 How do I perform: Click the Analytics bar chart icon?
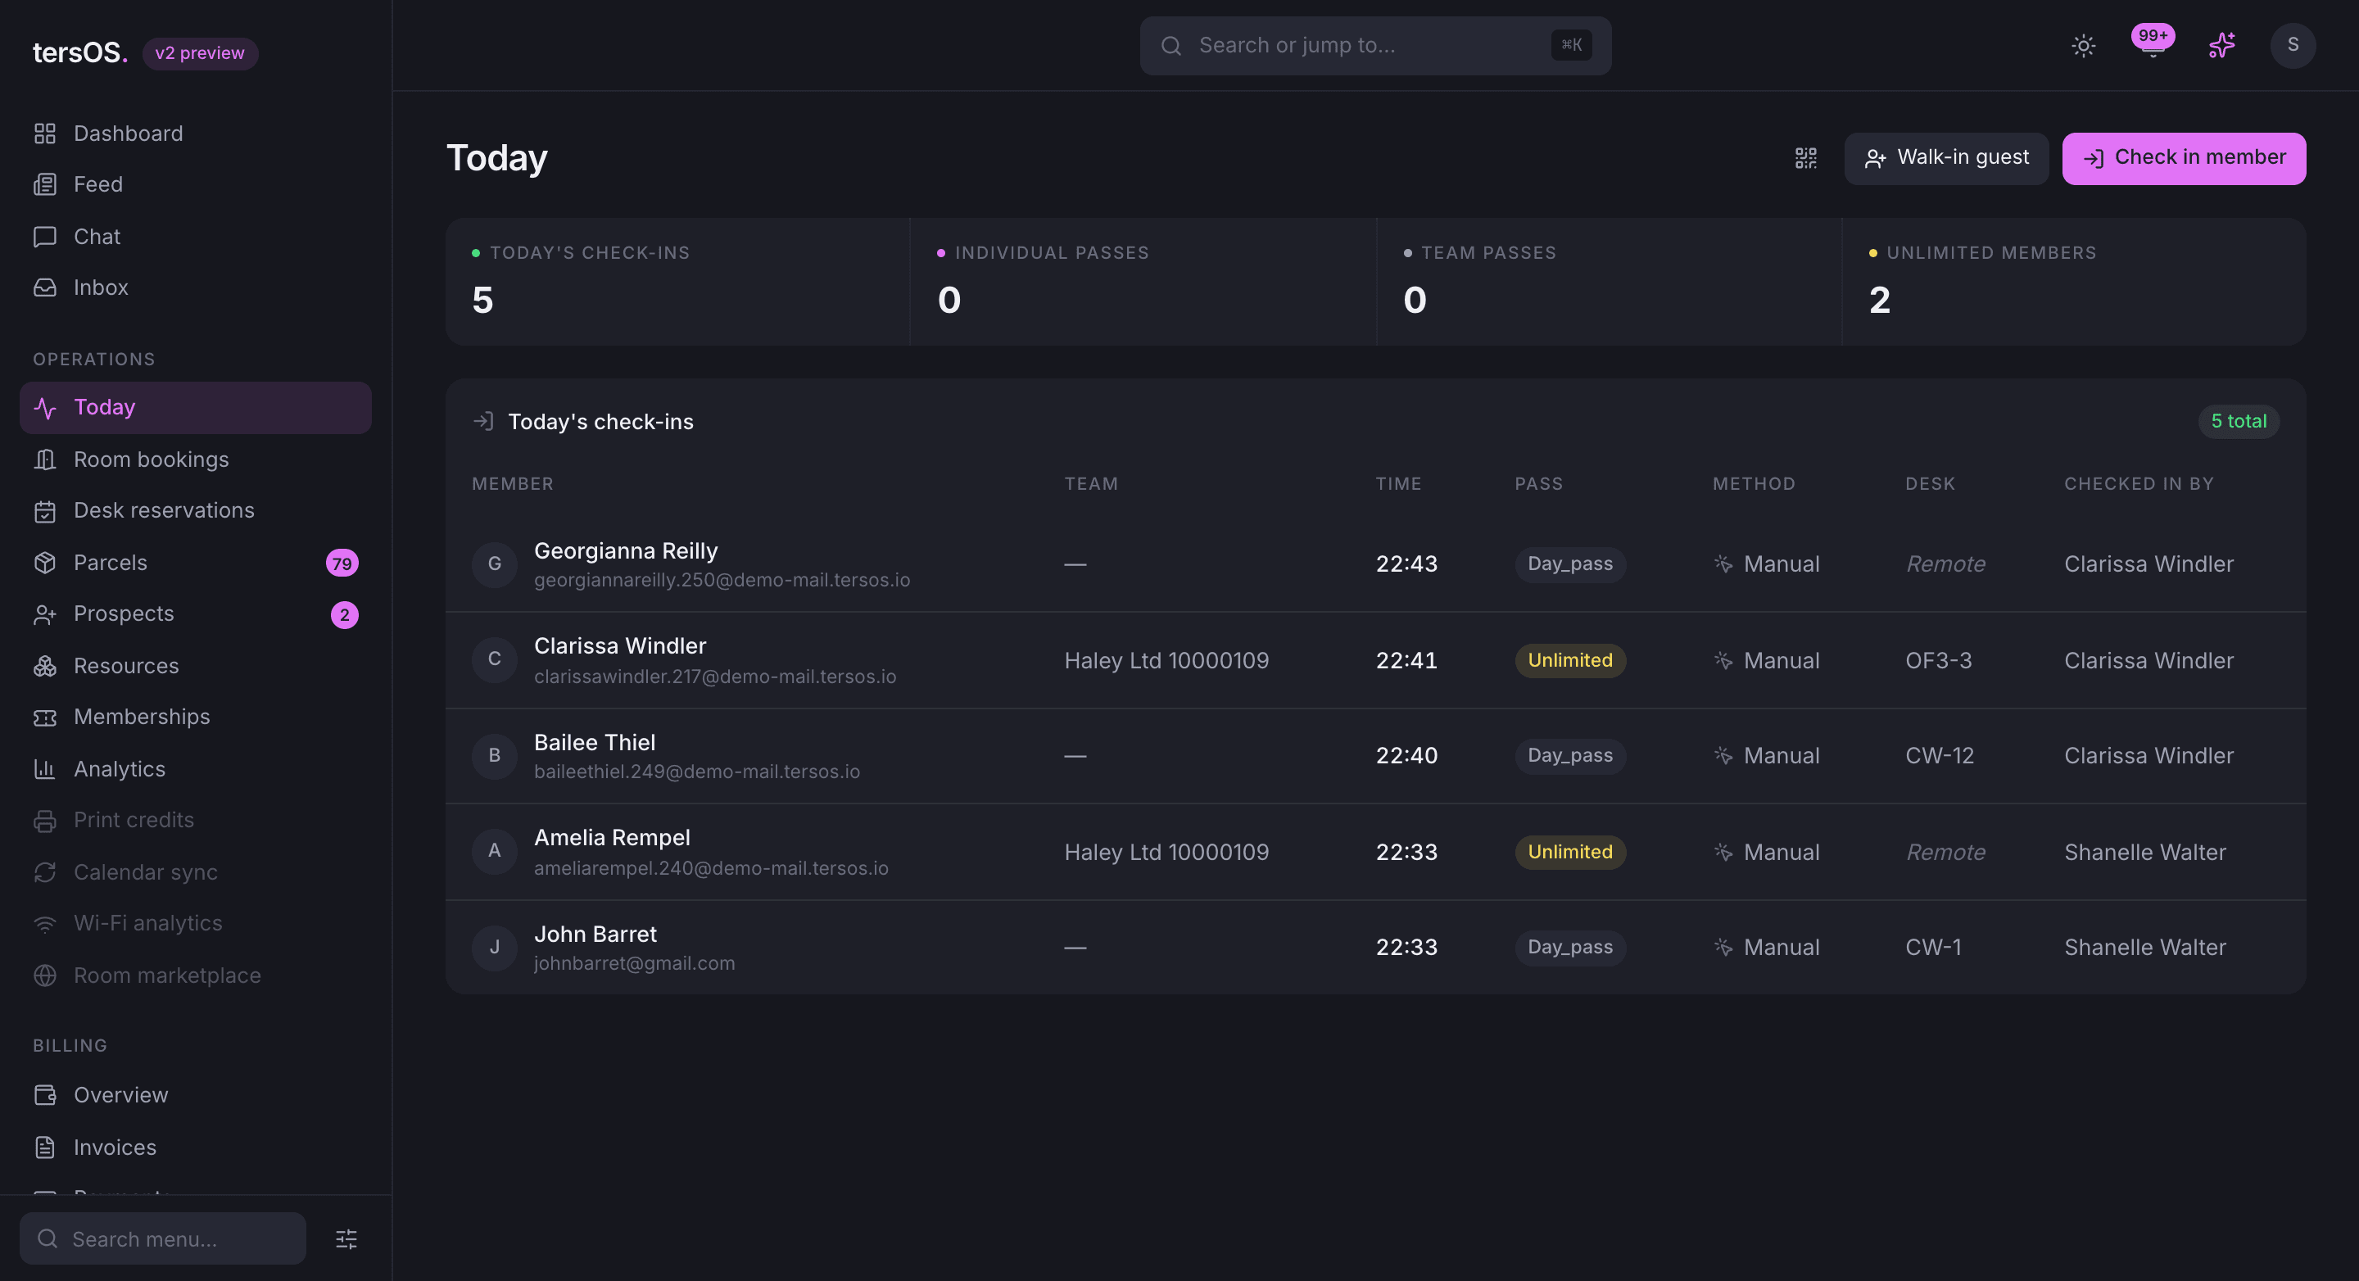coord(45,769)
